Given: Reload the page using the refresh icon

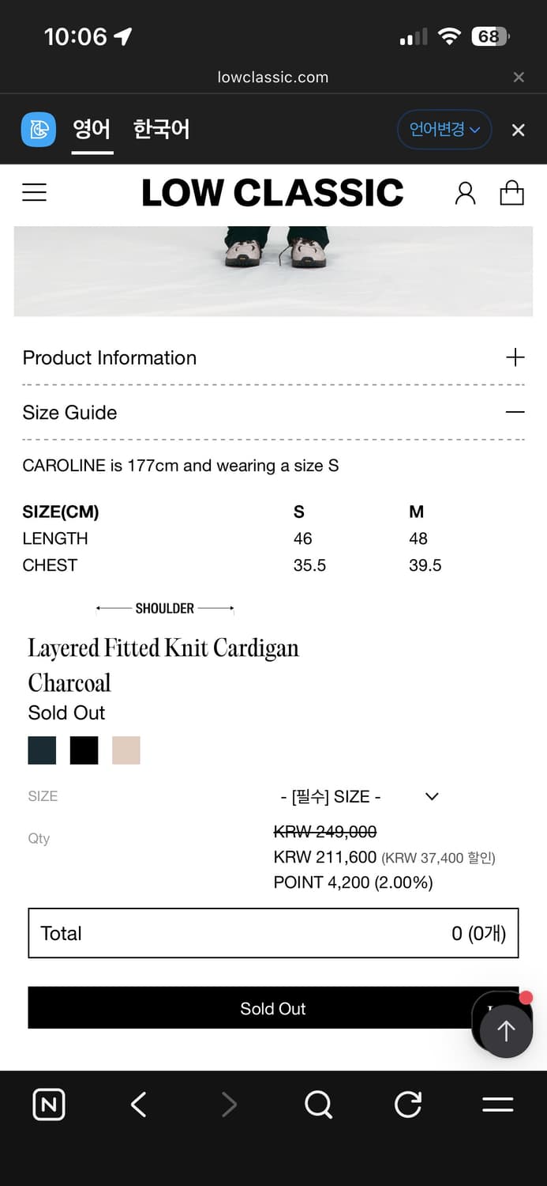Looking at the screenshot, I should pos(407,1105).
